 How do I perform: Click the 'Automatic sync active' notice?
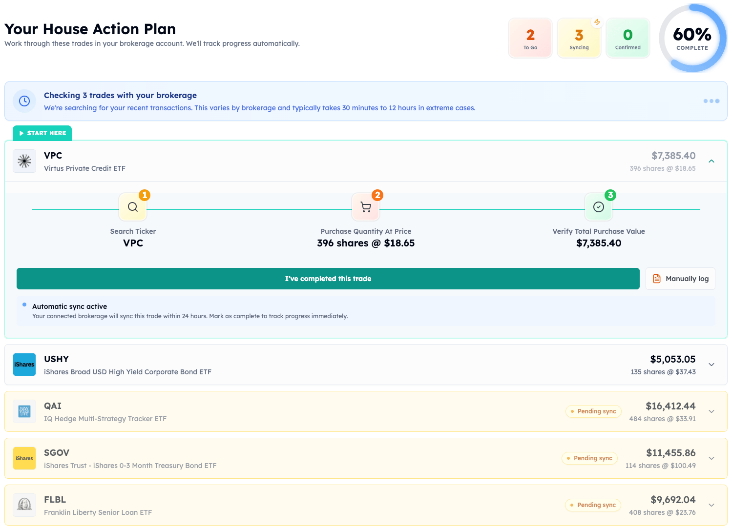pyautogui.click(x=366, y=311)
